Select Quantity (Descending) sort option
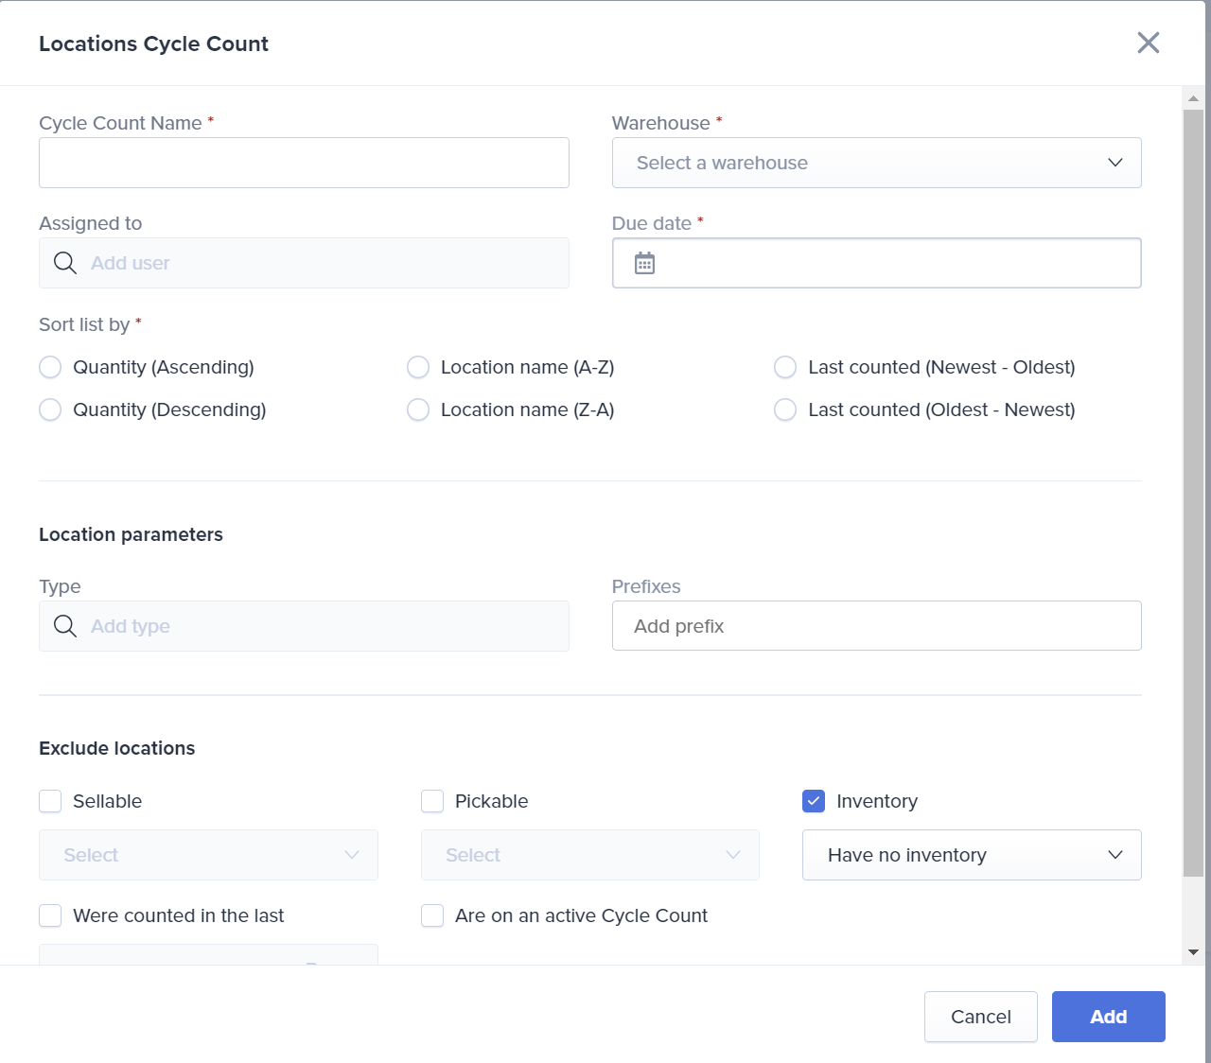This screenshot has width=1211, height=1063. pyautogui.click(x=50, y=410)
